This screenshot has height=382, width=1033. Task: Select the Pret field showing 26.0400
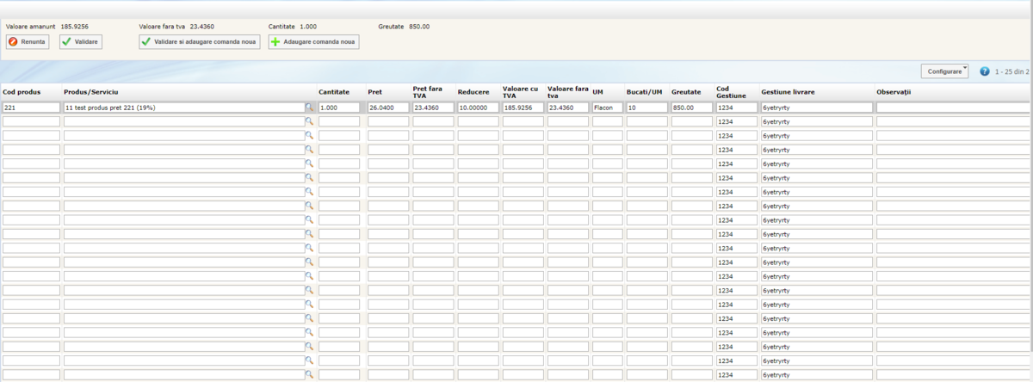tap(388, 108)
